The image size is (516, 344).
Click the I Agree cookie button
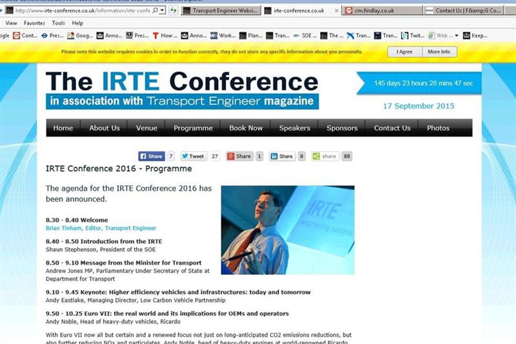[x=404, y=51]
